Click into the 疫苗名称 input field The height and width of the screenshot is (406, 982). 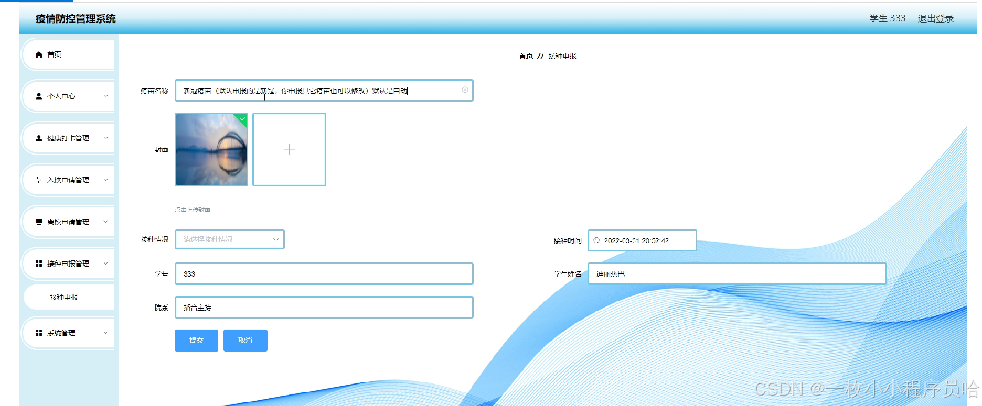(324, 91)
